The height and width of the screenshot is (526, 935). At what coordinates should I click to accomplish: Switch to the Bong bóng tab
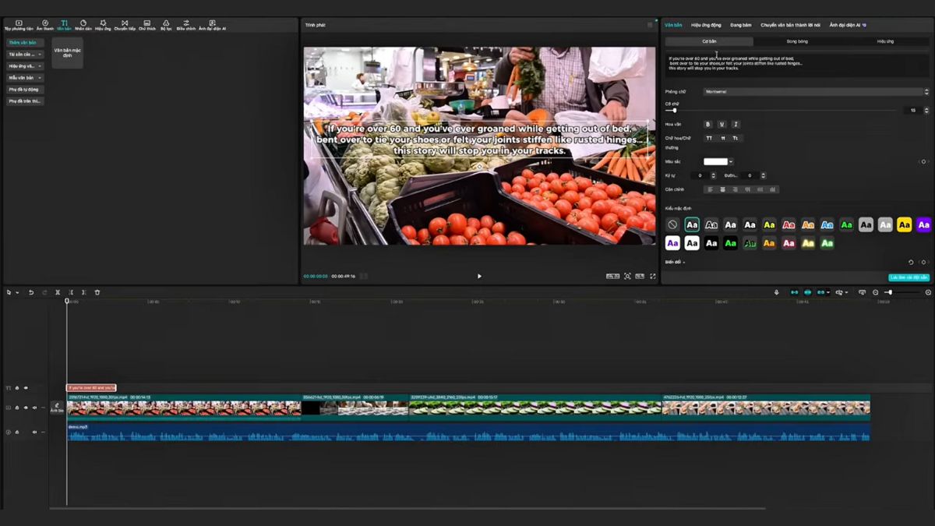coord(798,41)
